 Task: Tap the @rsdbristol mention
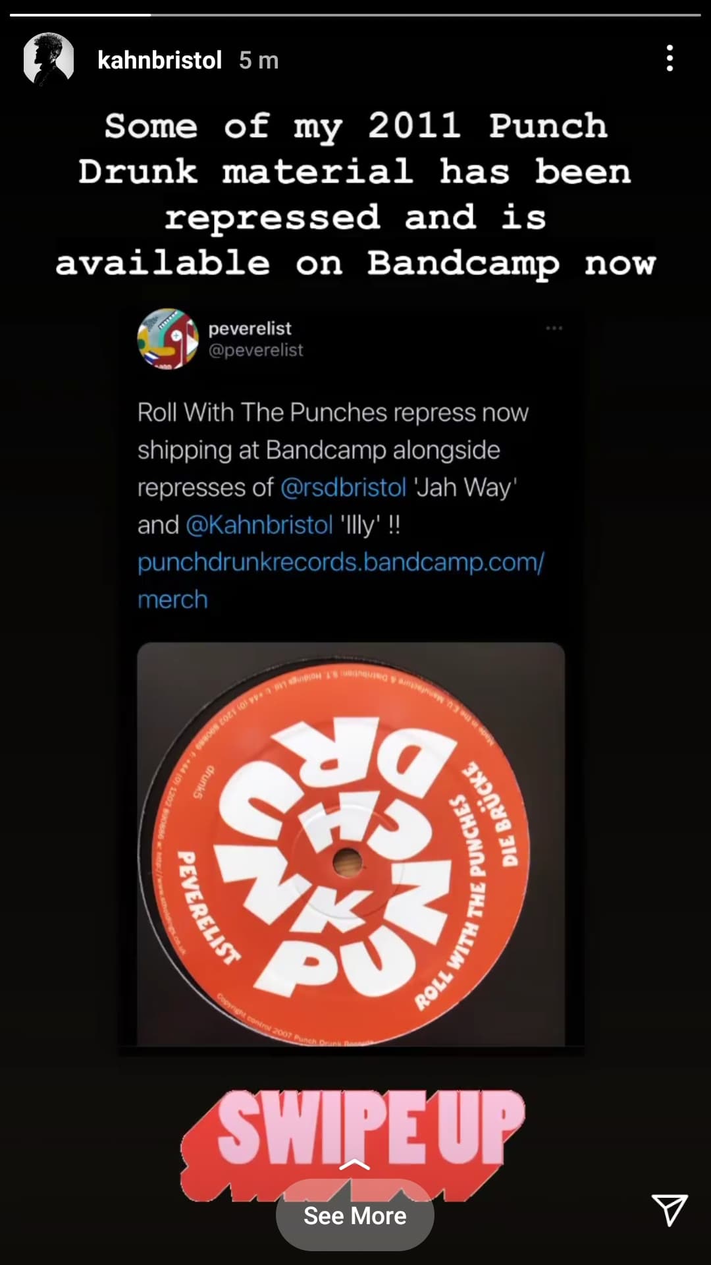click(x=343, y=488)
